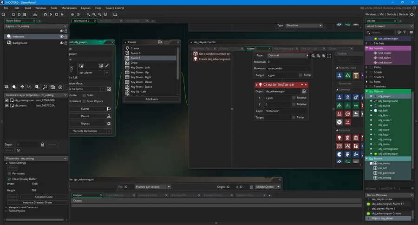Image resolution: width=418 pixels, height=225 pixels.
Task: Collapse the Sounds folder in Asset Browser
Action: (x=367, y=48)
